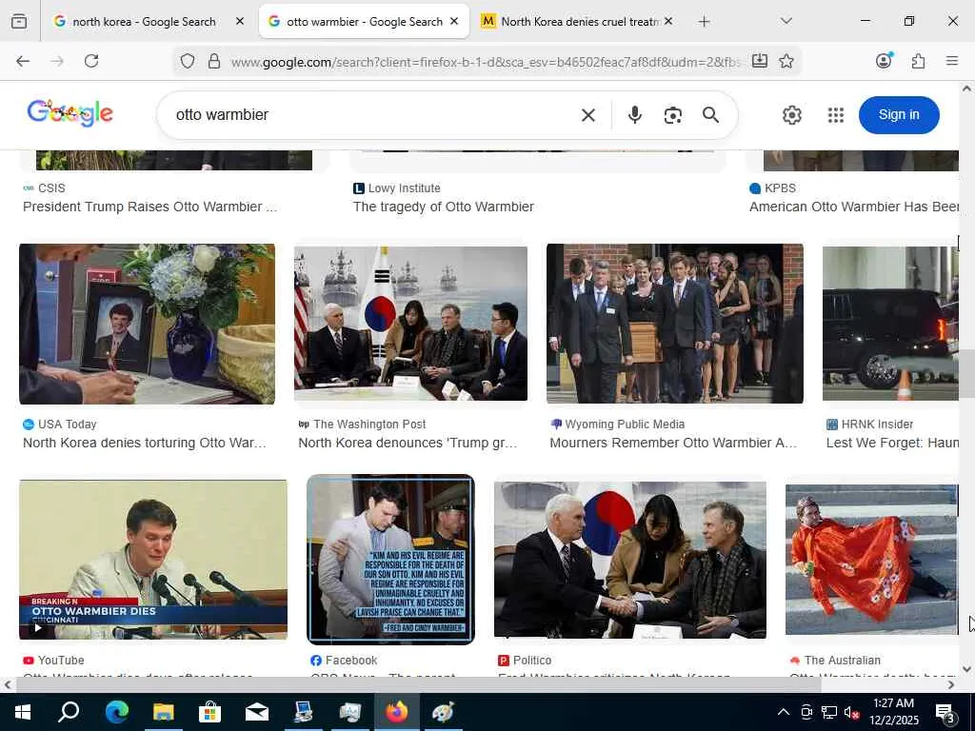Open tracking protection shield icon
This screenshot has height=731, width=975.
pos(188,61)
